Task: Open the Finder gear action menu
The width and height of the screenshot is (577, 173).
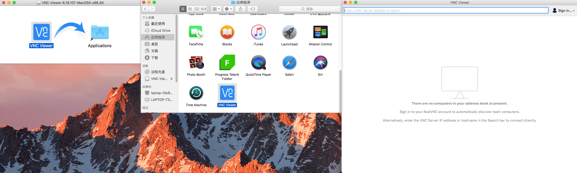Action: click(228, 9)
